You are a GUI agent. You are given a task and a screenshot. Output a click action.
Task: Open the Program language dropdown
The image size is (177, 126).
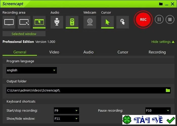pos(32,70)
